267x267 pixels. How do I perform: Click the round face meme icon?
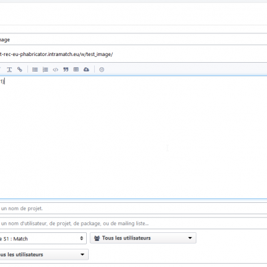(x=101, y=69)
